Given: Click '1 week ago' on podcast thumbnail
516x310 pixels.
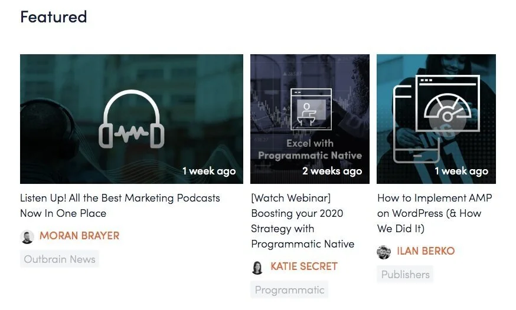Looking at the screenshot, I should (209, 171).
